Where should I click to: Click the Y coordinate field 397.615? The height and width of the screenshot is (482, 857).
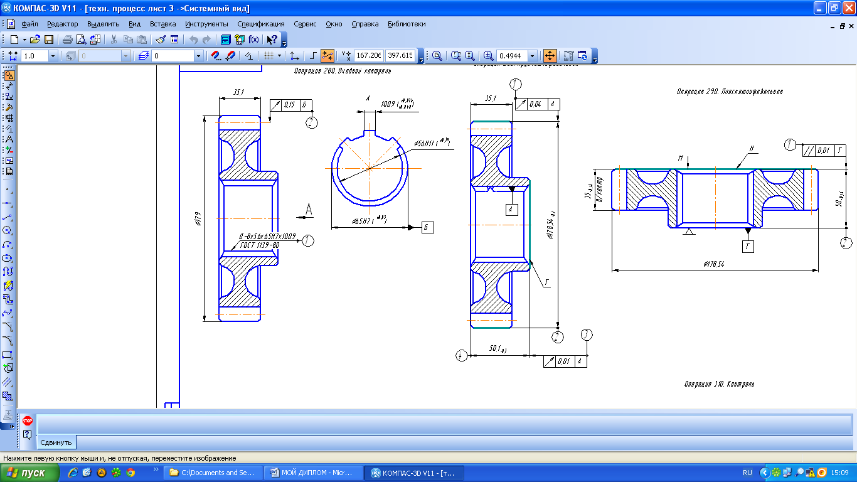(400, 56)
